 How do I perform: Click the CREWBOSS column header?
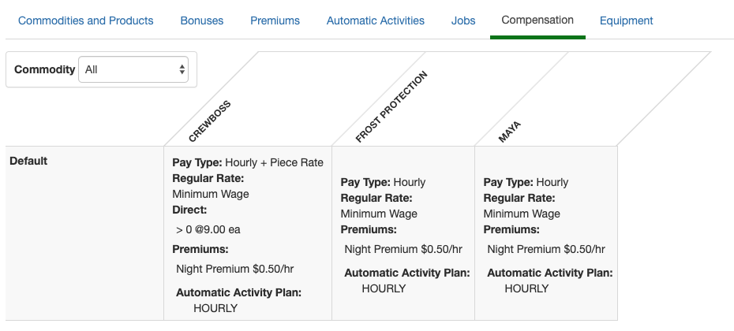pyautogui.click(x=209, y=121)
